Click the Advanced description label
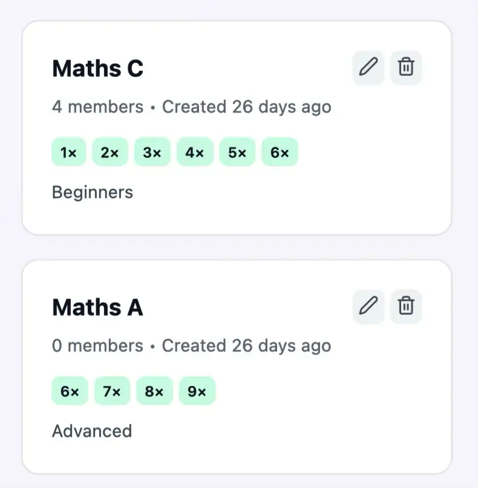The width and height of the screenshot is (478, 488). pyautogui.click(x=92, y=431)
